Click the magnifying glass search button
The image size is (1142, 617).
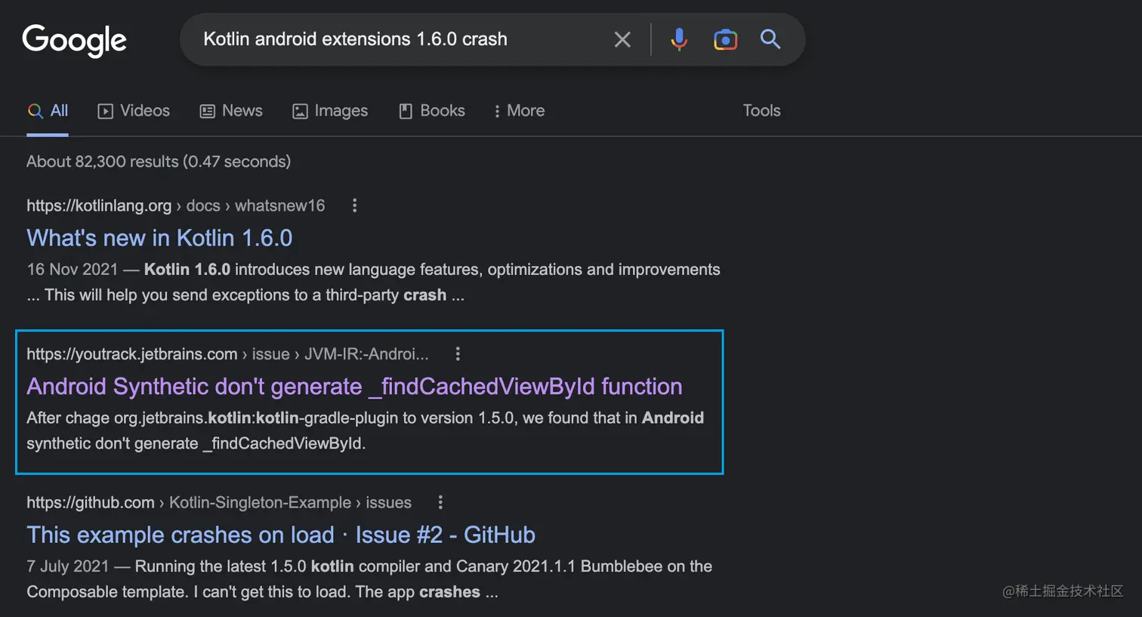[770, 39]
